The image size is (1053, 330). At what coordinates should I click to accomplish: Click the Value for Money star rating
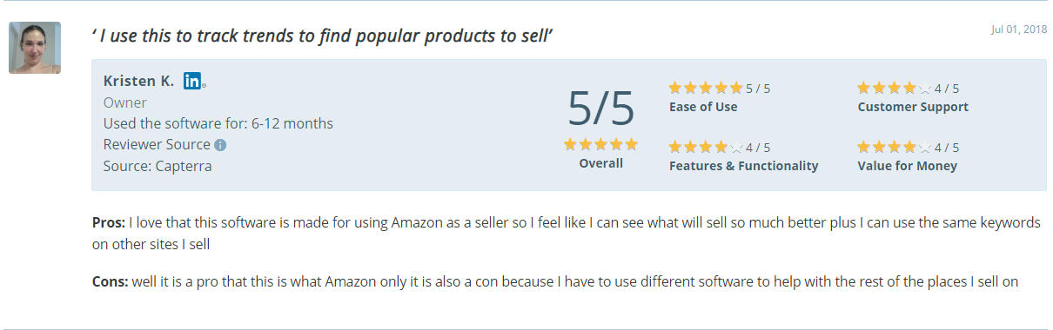pos(894,147)
